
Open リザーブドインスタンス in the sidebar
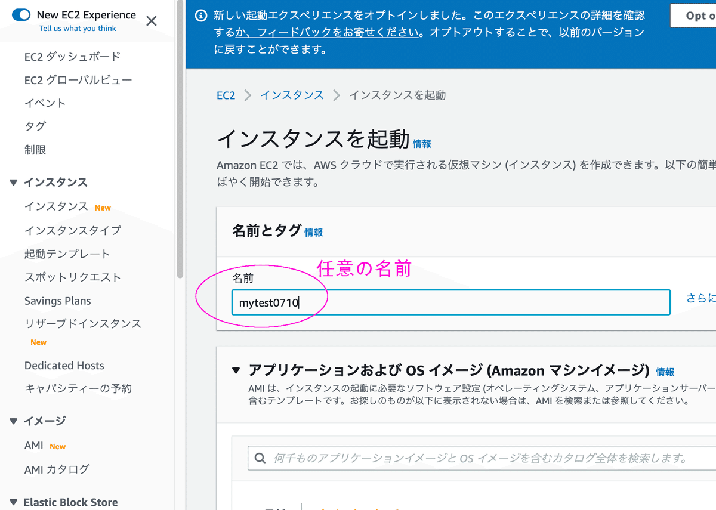[x=83, y=324]
